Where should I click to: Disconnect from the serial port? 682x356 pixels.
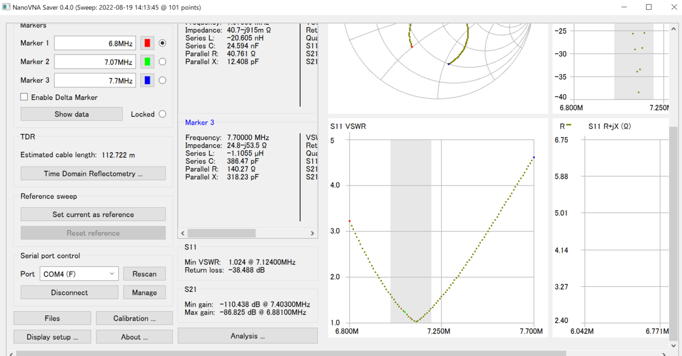point(69,293)
